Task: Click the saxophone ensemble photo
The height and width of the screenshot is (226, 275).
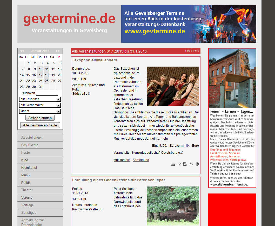Action: [x=173, y=86]
